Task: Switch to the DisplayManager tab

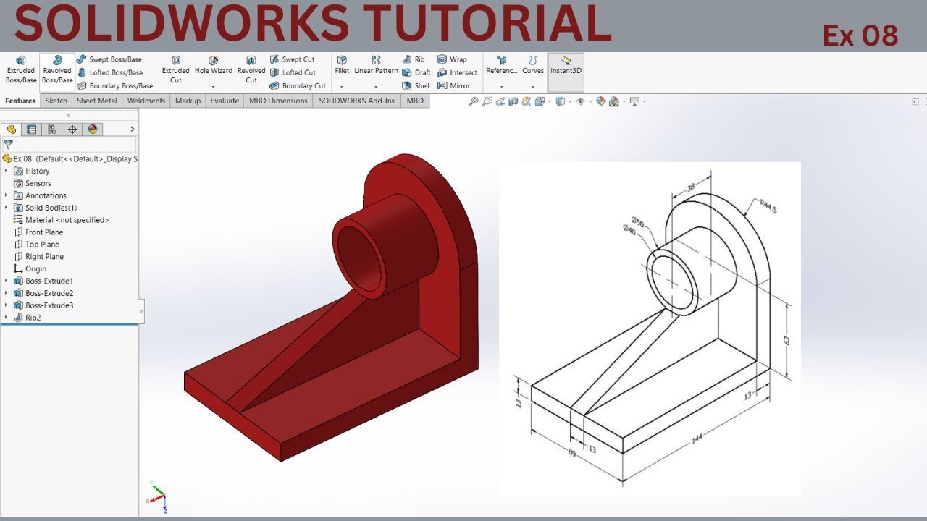Action: coord(92,130)
